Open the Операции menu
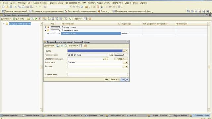Image resolution: width=212 pixels, height=119 pixels. click(22, 3)
